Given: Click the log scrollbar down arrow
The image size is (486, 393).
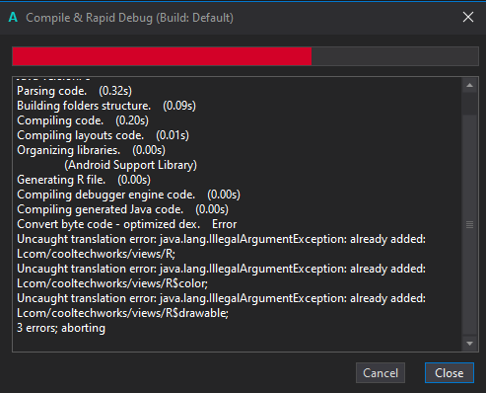Looking at the screenshot, I should 469,344.
